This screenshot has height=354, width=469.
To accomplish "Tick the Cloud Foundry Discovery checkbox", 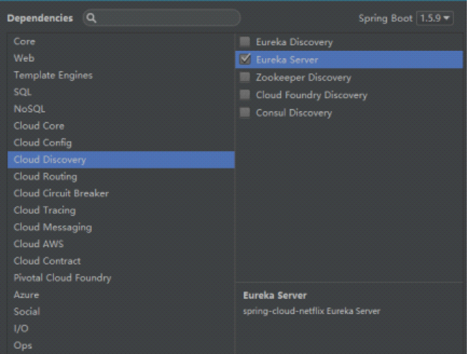I will coord(245,95).
